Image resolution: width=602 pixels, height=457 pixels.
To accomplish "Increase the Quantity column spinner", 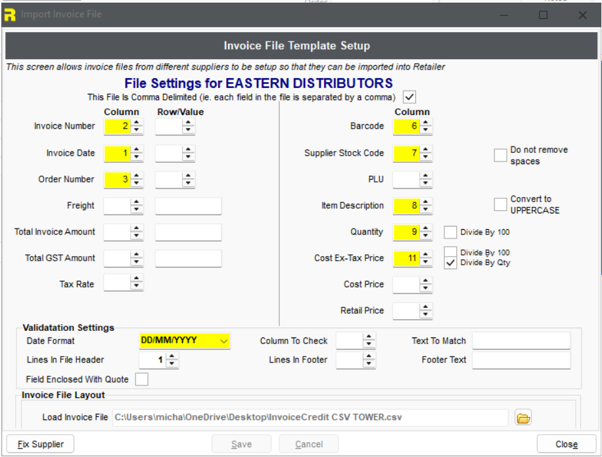I will [x=426, y=229].
